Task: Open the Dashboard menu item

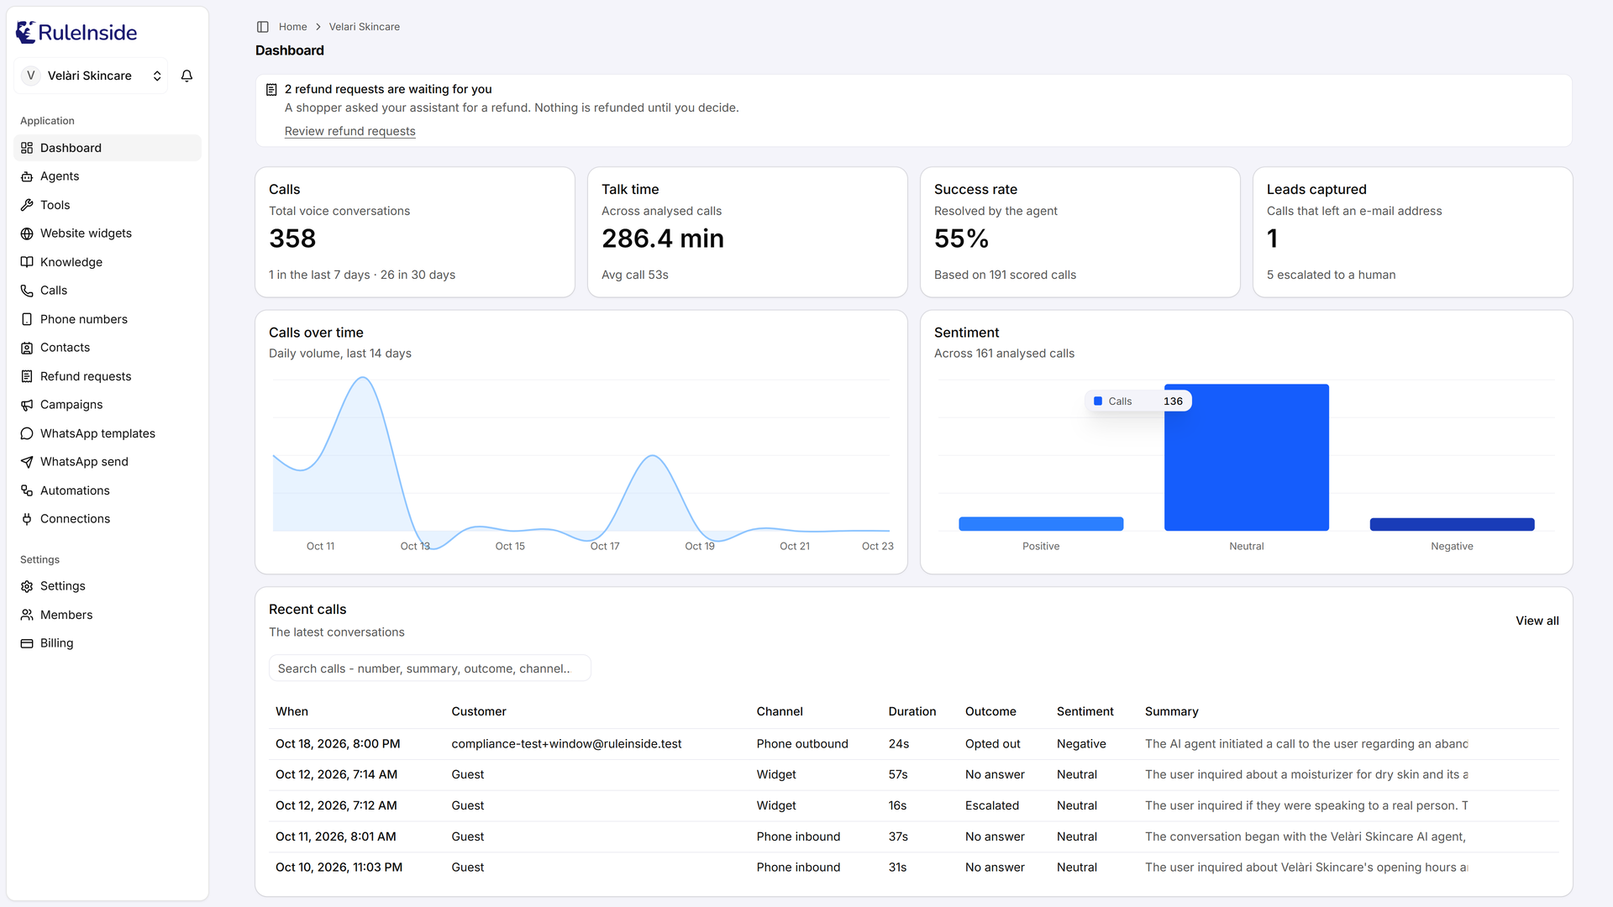Action: [x=108, y=148]
